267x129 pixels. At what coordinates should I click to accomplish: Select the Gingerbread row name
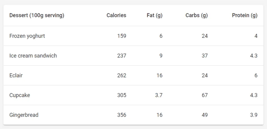(24, 115)
